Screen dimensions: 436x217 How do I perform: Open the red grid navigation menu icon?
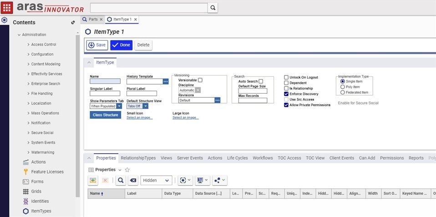tap(7, 8)
